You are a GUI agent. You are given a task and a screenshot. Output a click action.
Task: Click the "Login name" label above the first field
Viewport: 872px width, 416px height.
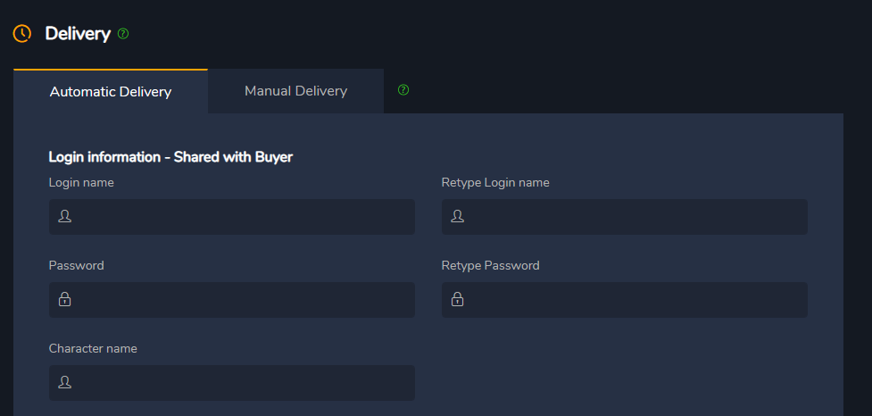point(81,183)
